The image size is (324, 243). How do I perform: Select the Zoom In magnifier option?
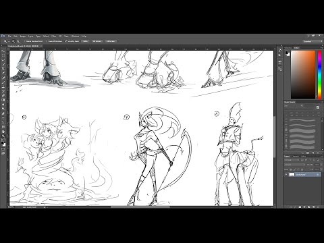[x=13, y=41]
